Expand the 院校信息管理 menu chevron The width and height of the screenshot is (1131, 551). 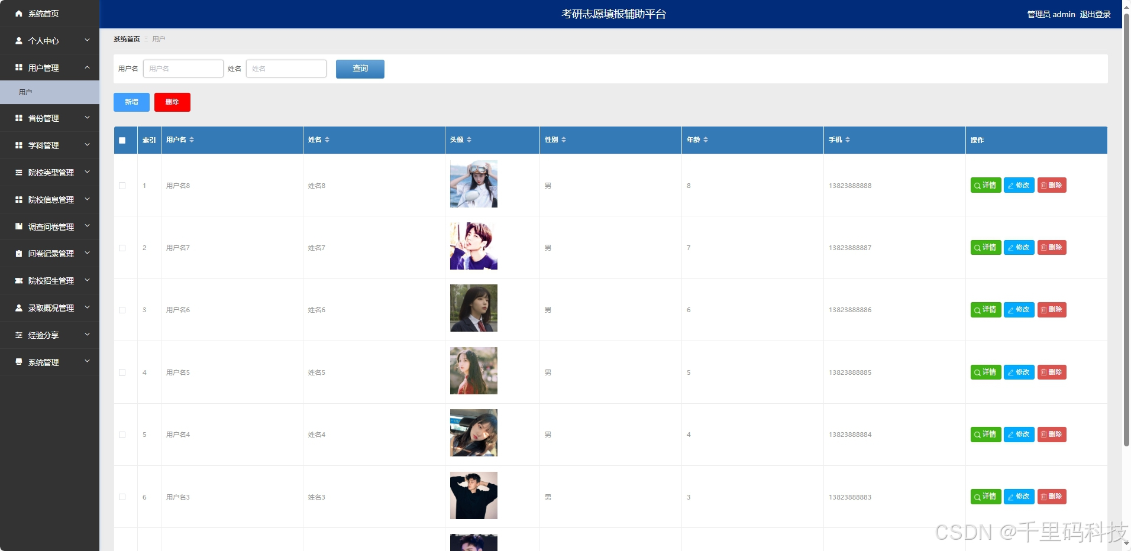(88, 199)
